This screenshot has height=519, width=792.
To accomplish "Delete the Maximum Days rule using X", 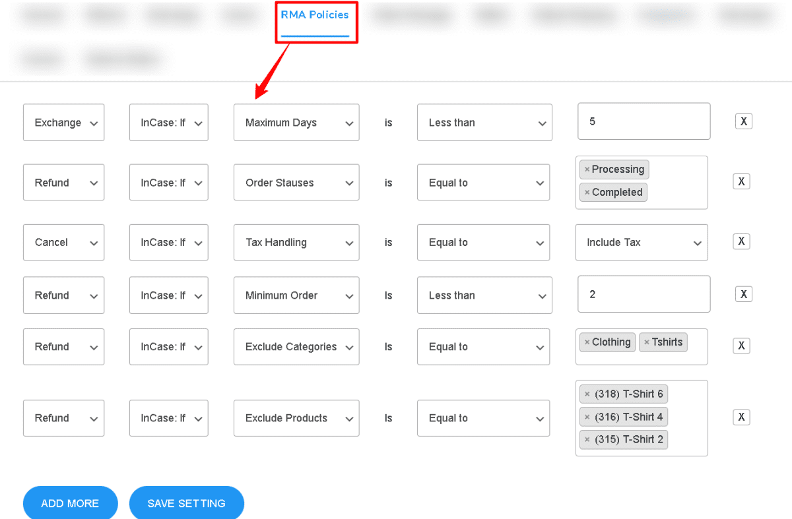I will (x=744, y=121).
